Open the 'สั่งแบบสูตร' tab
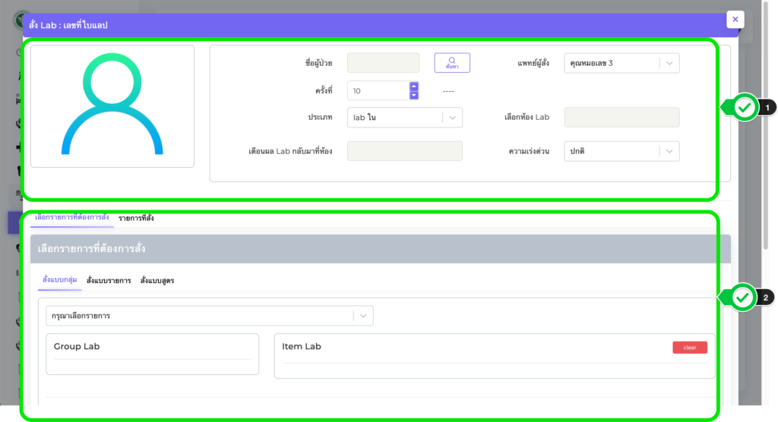 (x=157, y=280)
